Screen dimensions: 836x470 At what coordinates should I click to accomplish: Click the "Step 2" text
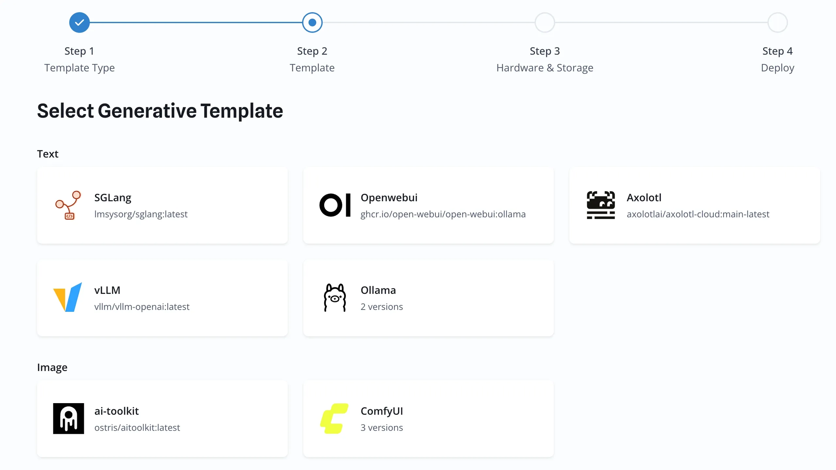pyautogui.click(x=312, y=51)
